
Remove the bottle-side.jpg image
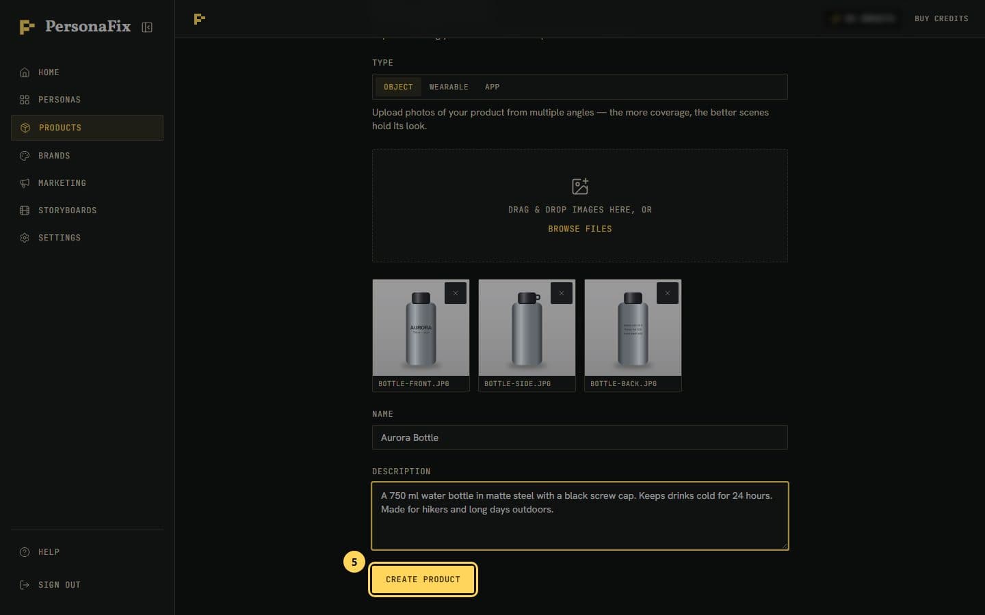562,293
